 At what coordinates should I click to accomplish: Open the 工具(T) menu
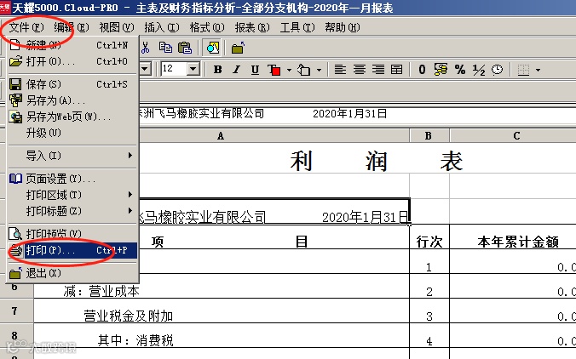click(x=297, y=27)
